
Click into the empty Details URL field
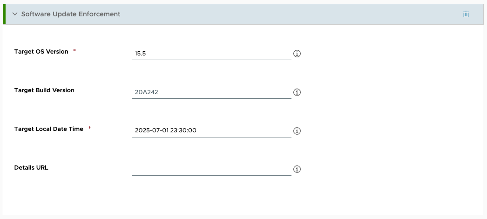pos(211,169)
